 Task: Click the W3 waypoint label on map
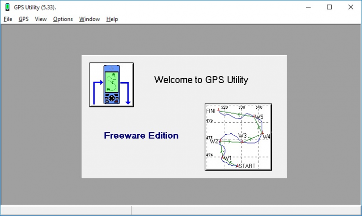coord(242,136)
